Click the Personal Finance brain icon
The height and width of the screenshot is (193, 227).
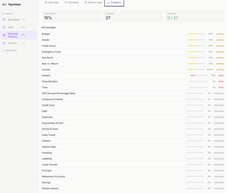point(4,35)
